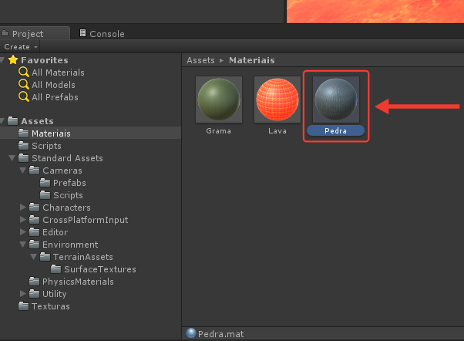Collapse the Favorites section triangle
Screen dimensions: 464x341
[x=2, y=60]
